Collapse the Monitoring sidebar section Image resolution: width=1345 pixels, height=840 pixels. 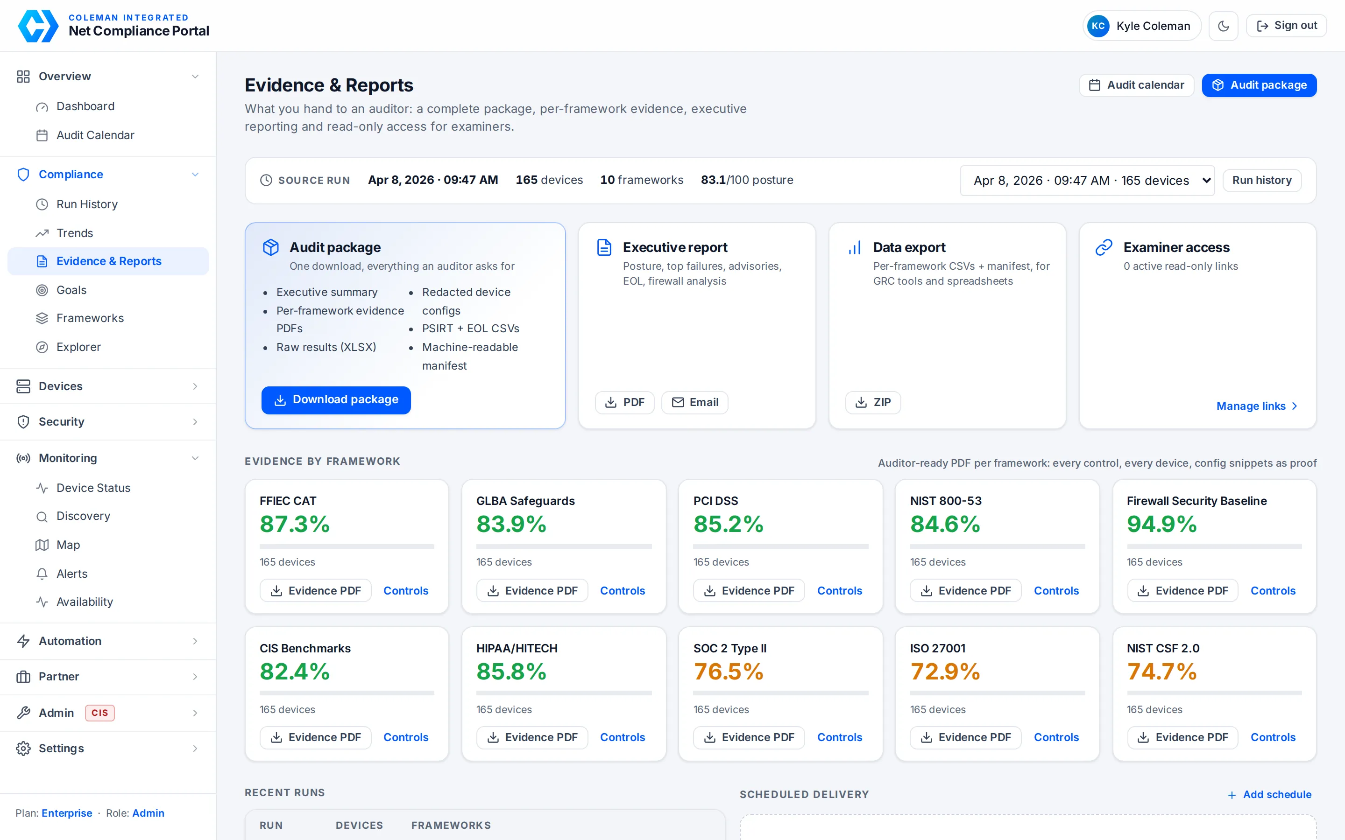point(108,458)
